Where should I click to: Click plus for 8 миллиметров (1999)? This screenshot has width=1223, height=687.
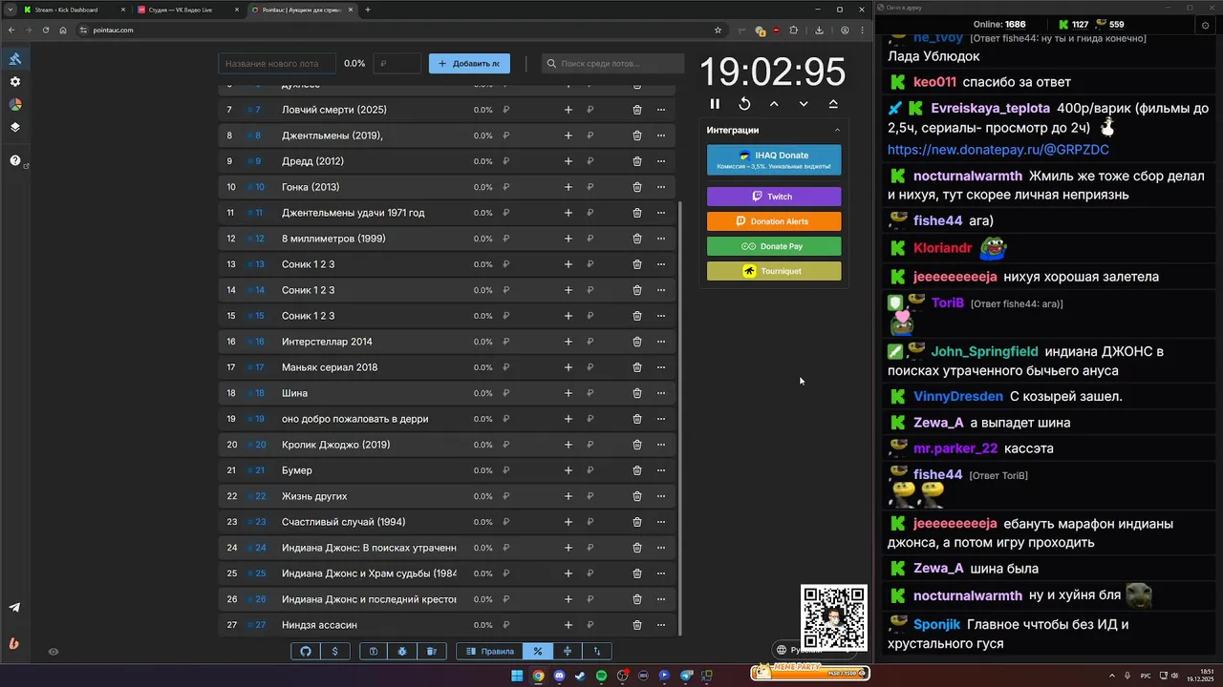569,239
